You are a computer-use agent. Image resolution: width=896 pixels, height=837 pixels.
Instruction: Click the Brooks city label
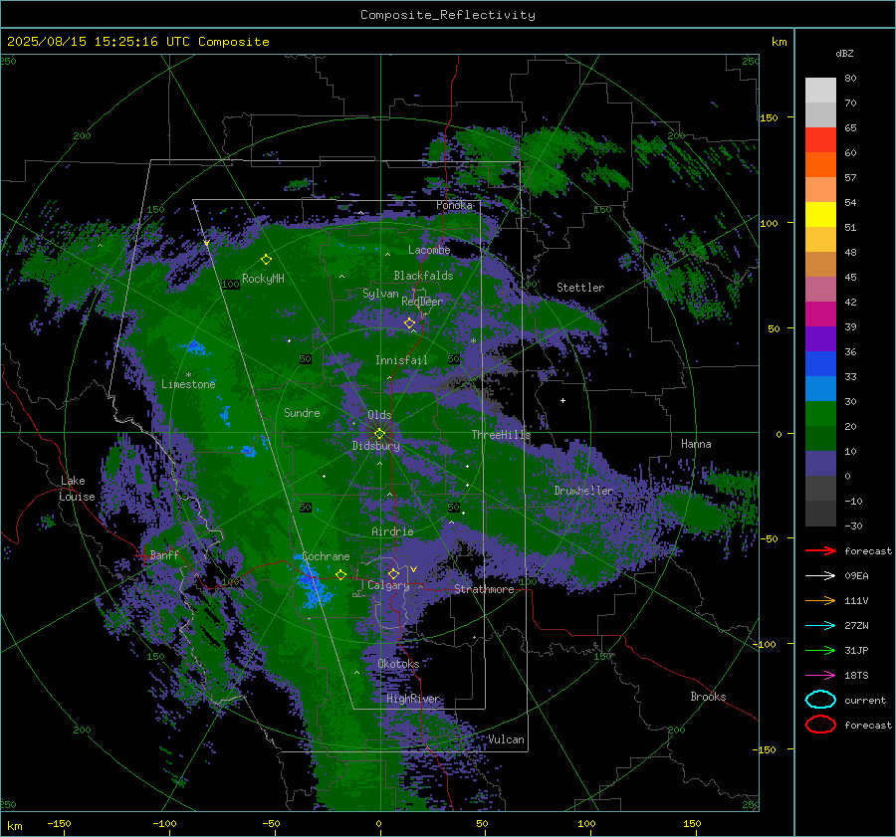pos(708,697)
